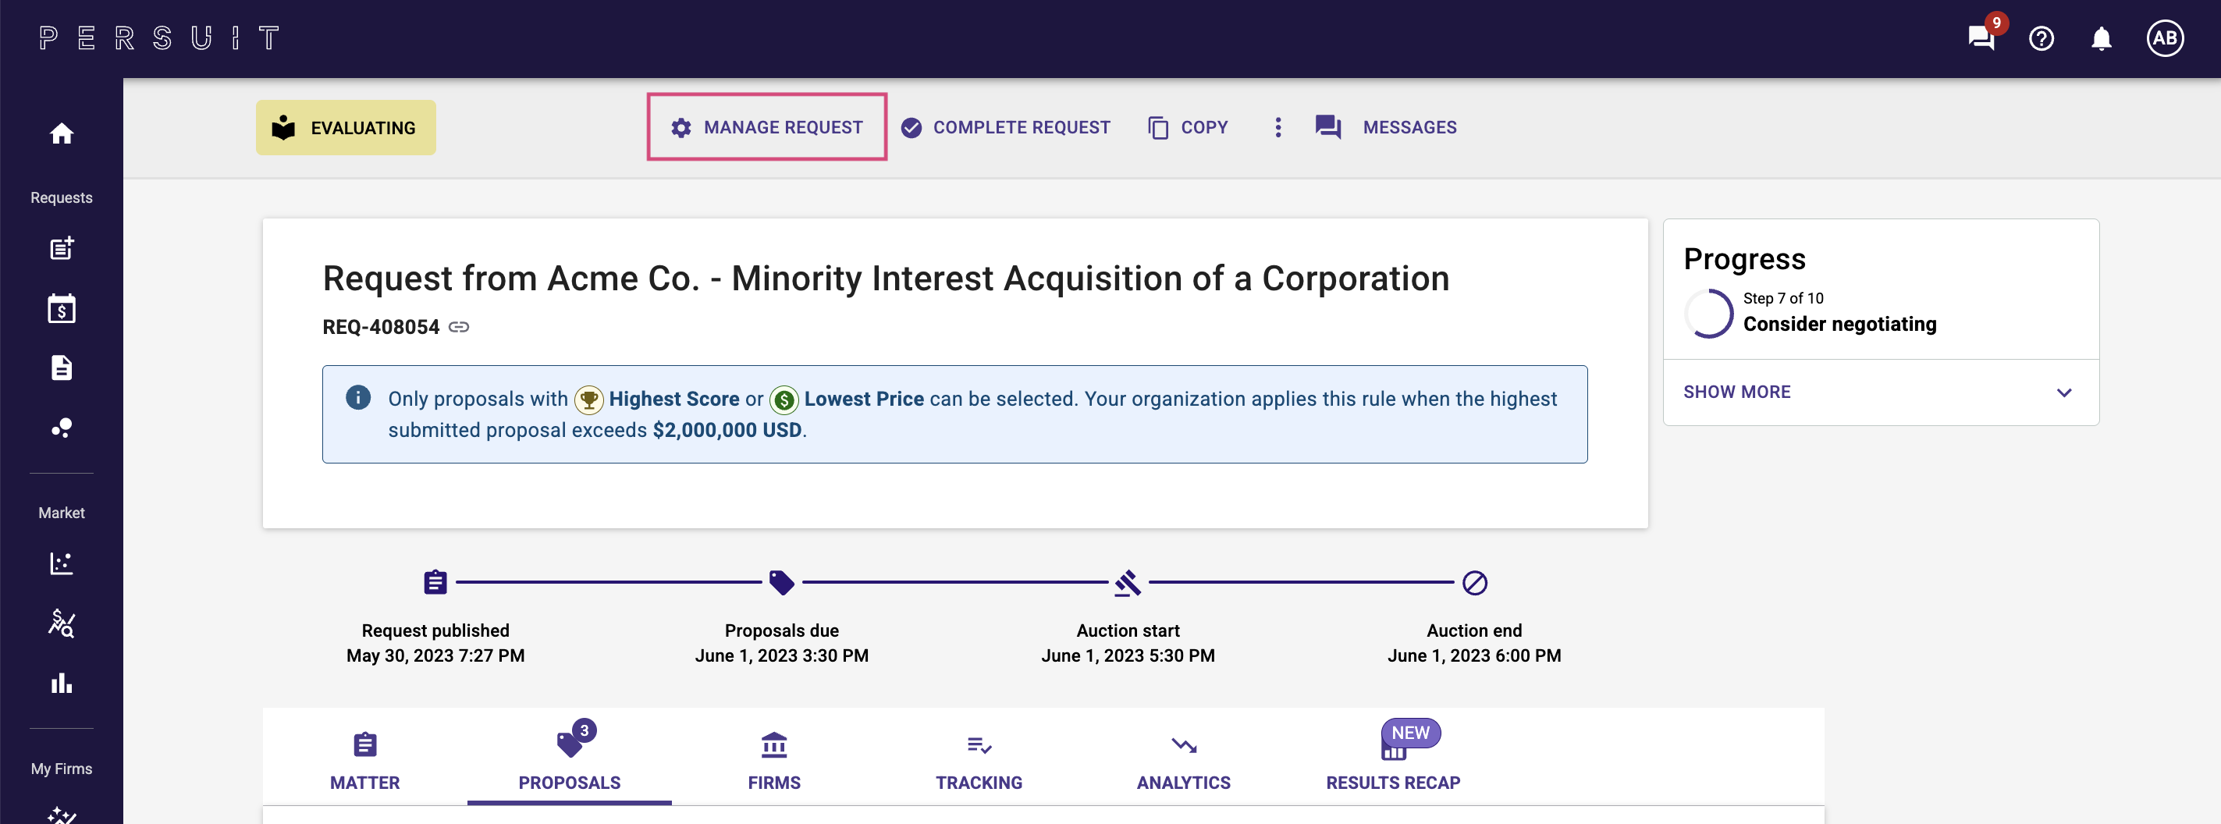This screenshot has width=2221, height=824.
Task: Copy request link icon beside REQ-408054
Action: [x=459, y=327]
